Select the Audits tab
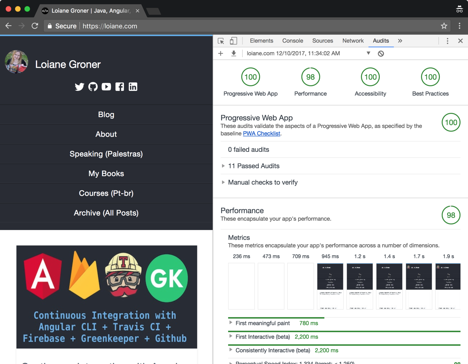The width and height of the screenshot is (468, 364). tap(381, 41)
